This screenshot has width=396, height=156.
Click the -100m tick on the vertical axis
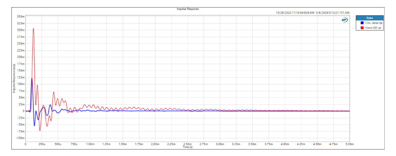20,138
